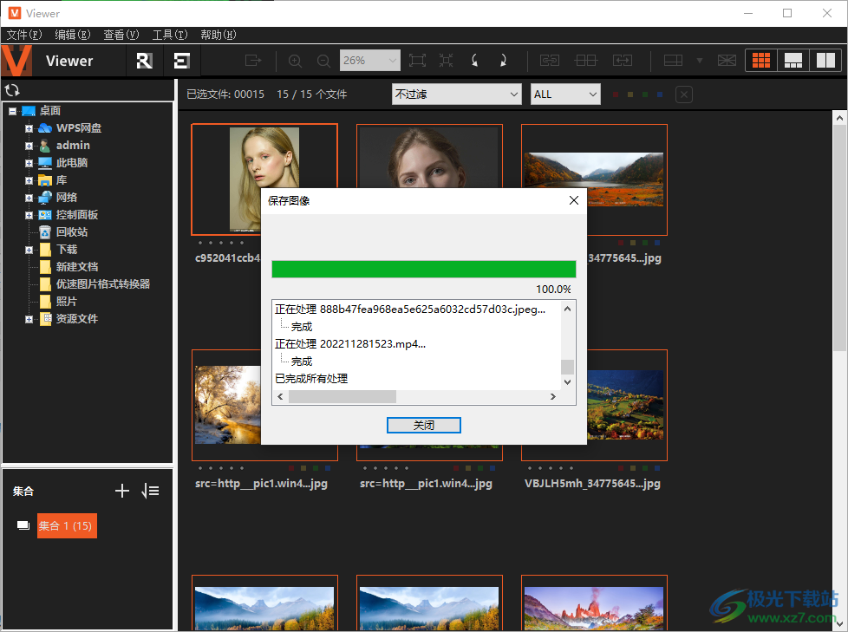Click the pane layout icon
Screen dimensions: 848x632
[x=673, y=61]
